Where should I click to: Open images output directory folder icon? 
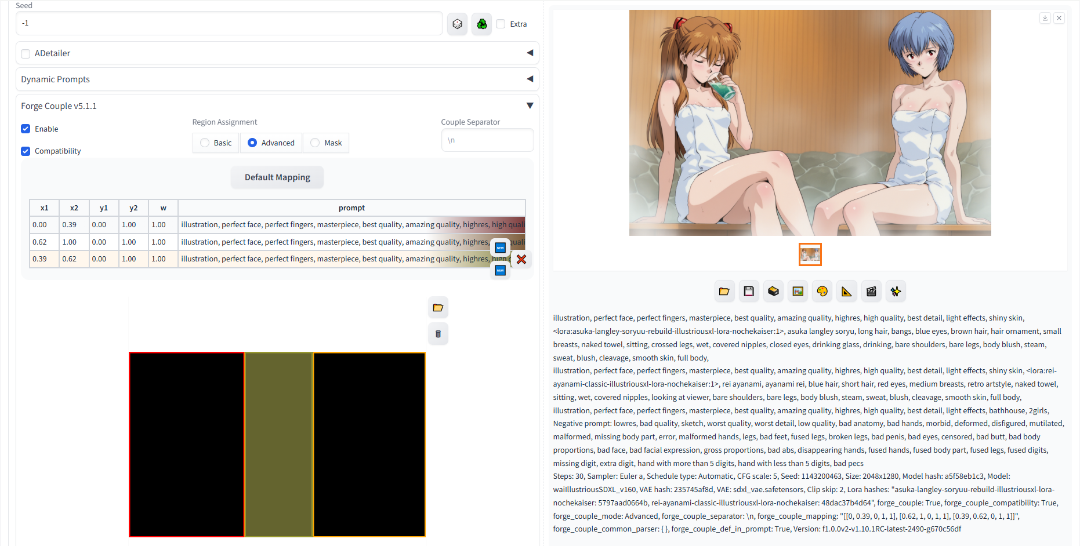pyautogui.click(x=724, y=292)
